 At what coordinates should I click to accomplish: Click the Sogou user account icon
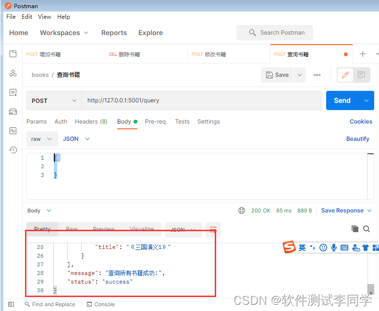click(x=356, y=248)
